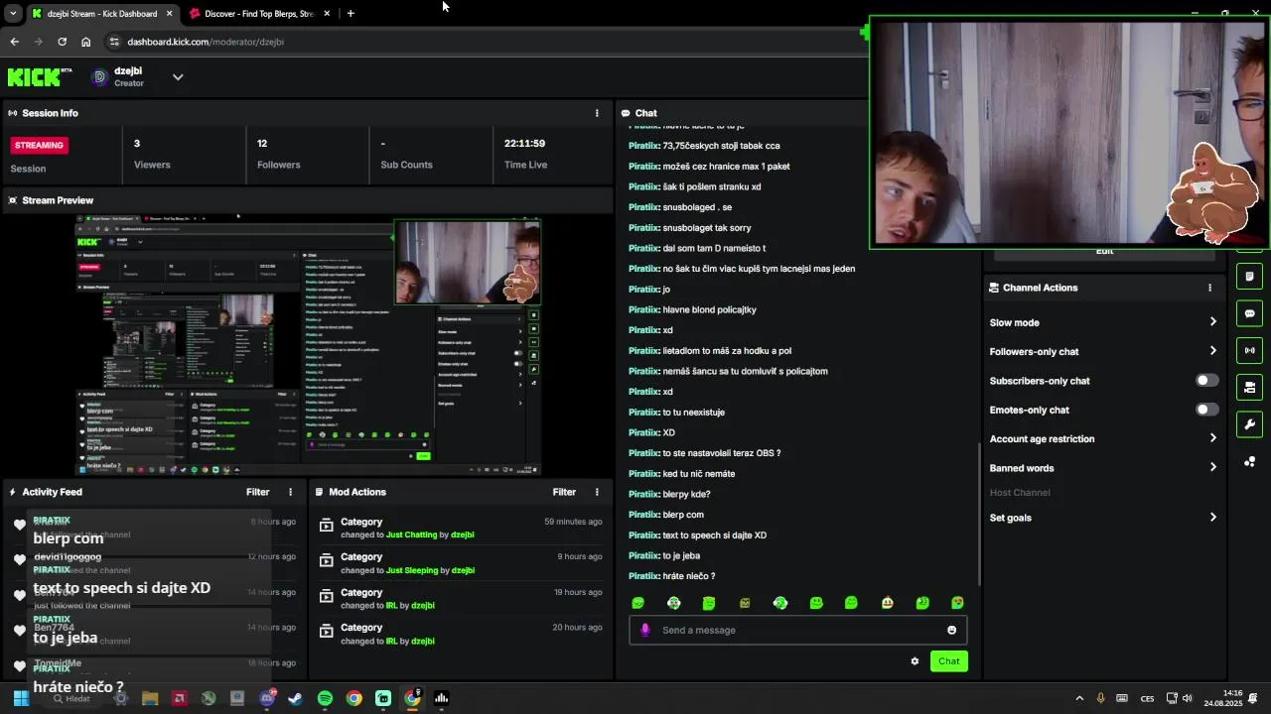1271x714 pixels.
Task: Click the purple microphone icon in message box
Action: pyautogui.click(x=645, y=630)
